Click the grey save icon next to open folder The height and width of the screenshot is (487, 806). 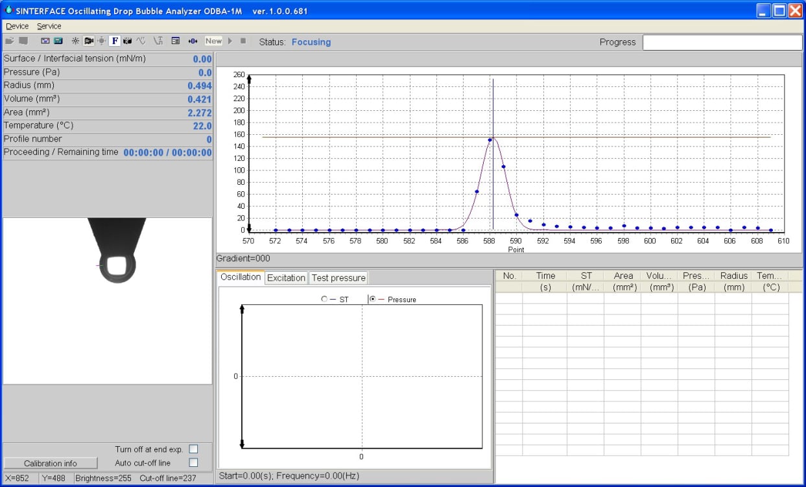tap(23, 41)
